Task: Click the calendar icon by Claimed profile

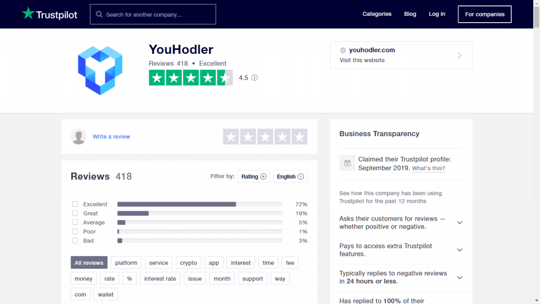Action: (347, 164)
